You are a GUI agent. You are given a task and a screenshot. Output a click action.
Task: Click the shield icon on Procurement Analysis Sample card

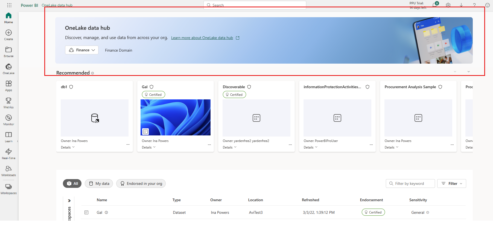click(440, 87)
